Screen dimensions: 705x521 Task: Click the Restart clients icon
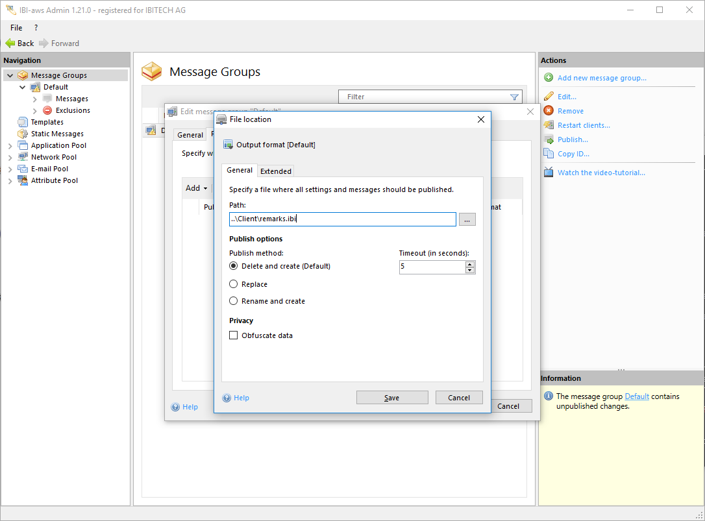pyautogui.click(x=549, y=125)
